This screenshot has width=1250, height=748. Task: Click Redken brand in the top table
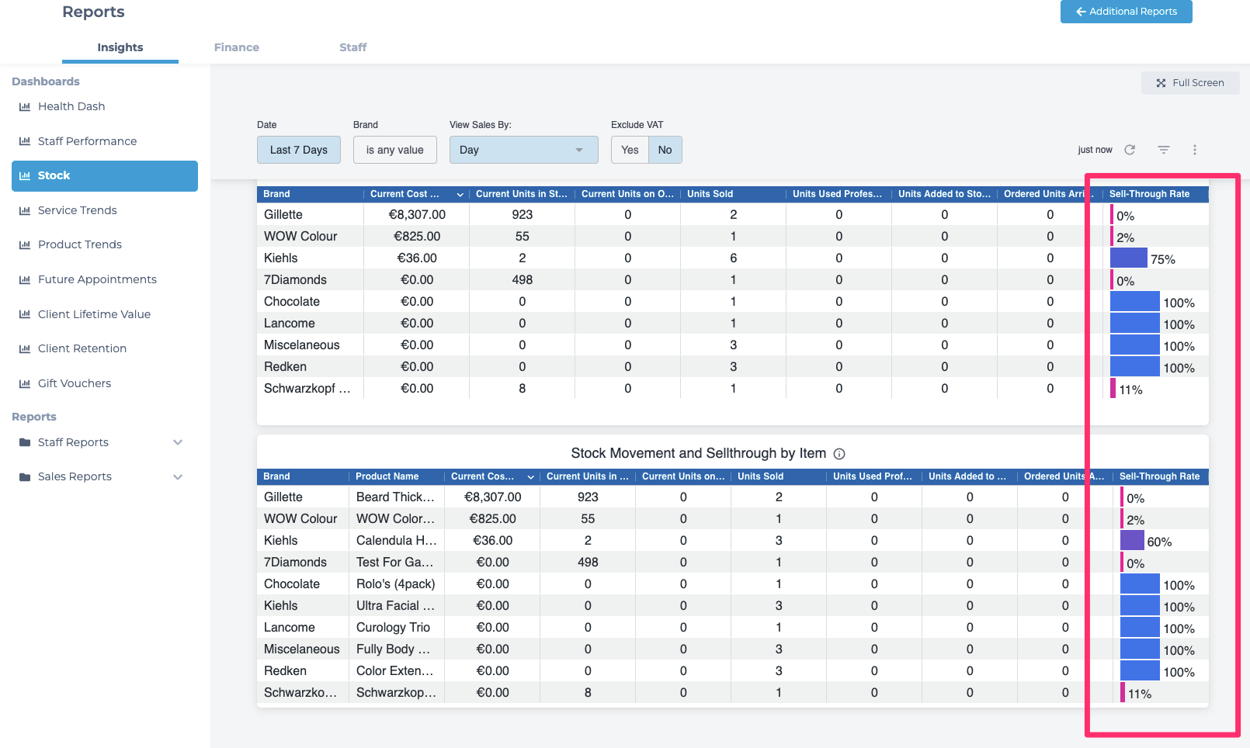pyautogui.click(x=285, y=367)
